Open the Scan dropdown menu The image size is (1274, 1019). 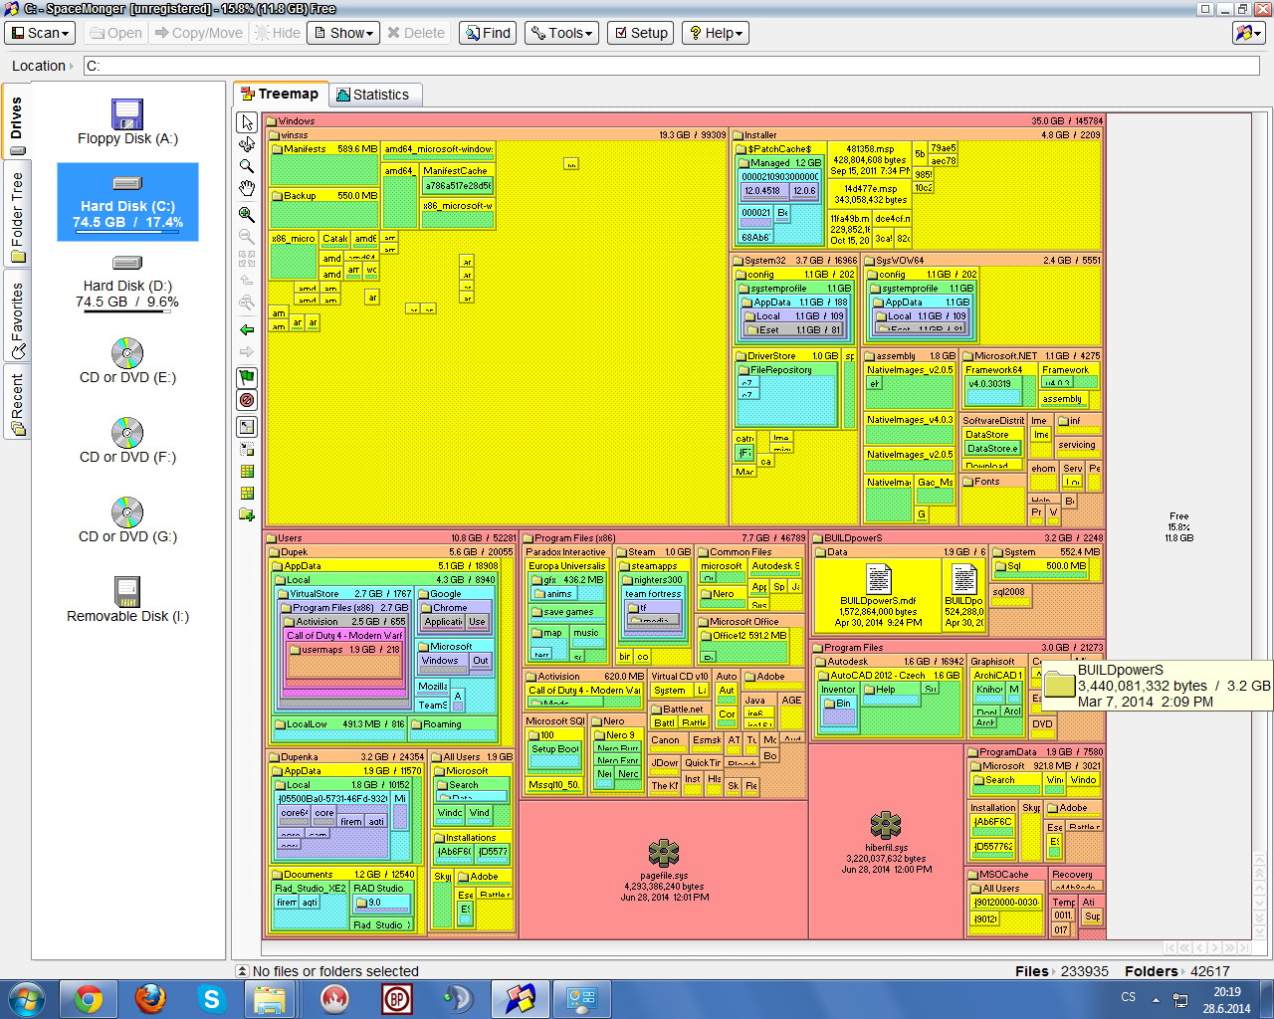coord(41,33)
